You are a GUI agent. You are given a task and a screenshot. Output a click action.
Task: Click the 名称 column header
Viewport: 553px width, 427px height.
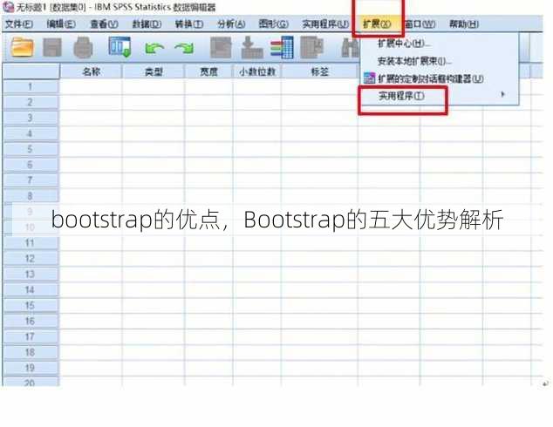(91, 71)
